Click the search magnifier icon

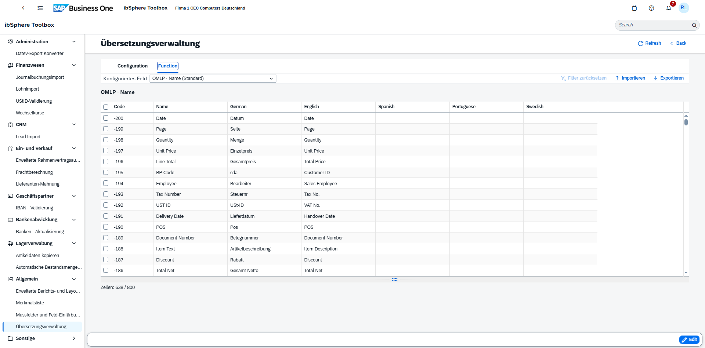(x=694, y=25)
